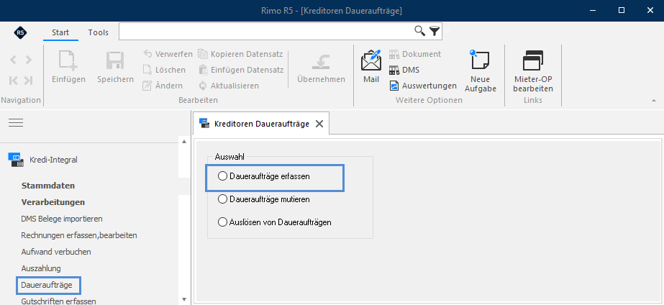Open Rechnungen erfassen,bearbeiten
Viewport: 664px width, 305px height.
tap(79, 235)
